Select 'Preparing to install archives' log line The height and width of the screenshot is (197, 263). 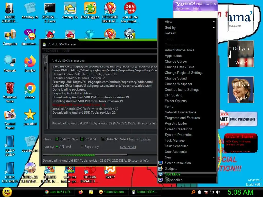click(72, 93)
